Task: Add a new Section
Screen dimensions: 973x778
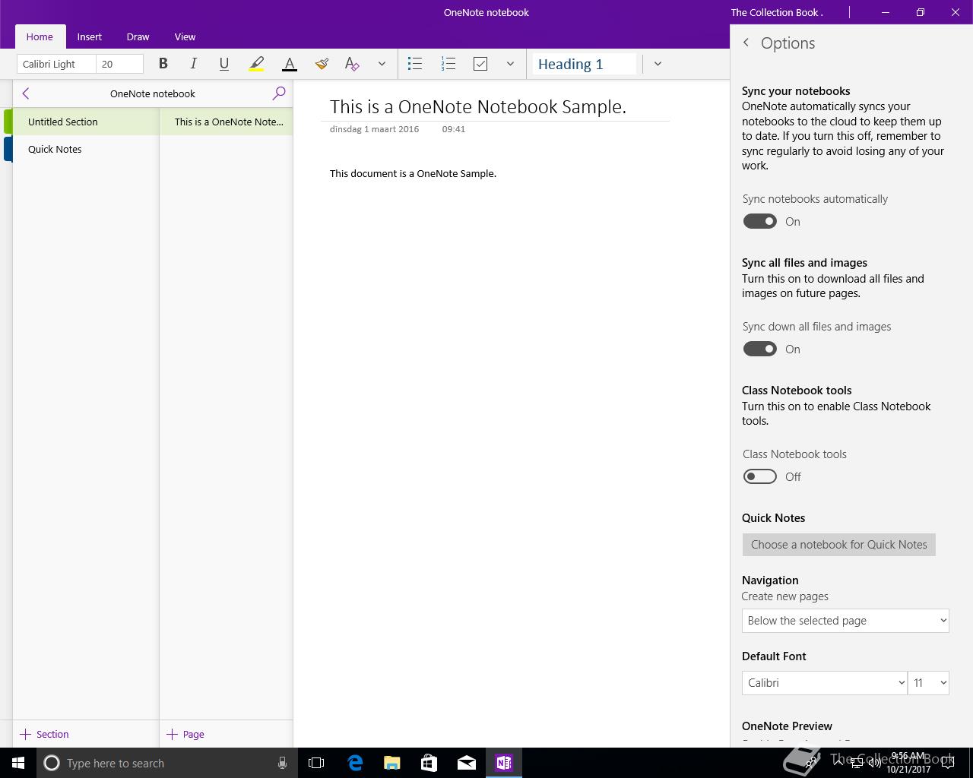Action: (x=45, y=734)
